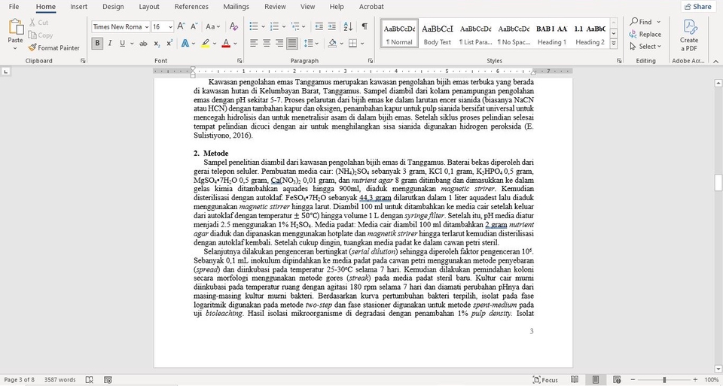Open the File menu

coord(14,7)
